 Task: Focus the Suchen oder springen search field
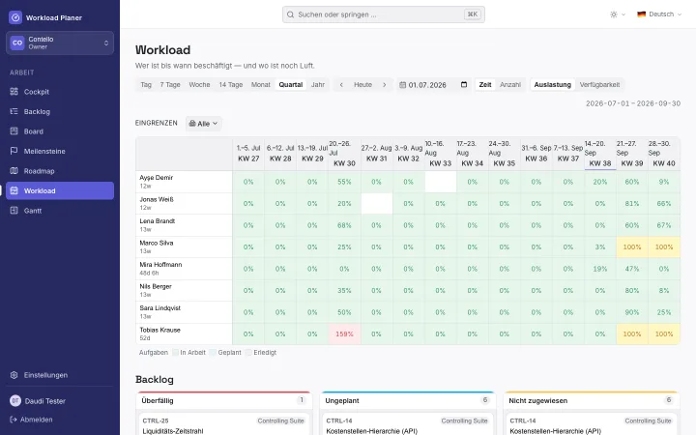click(x=384, y=14)
